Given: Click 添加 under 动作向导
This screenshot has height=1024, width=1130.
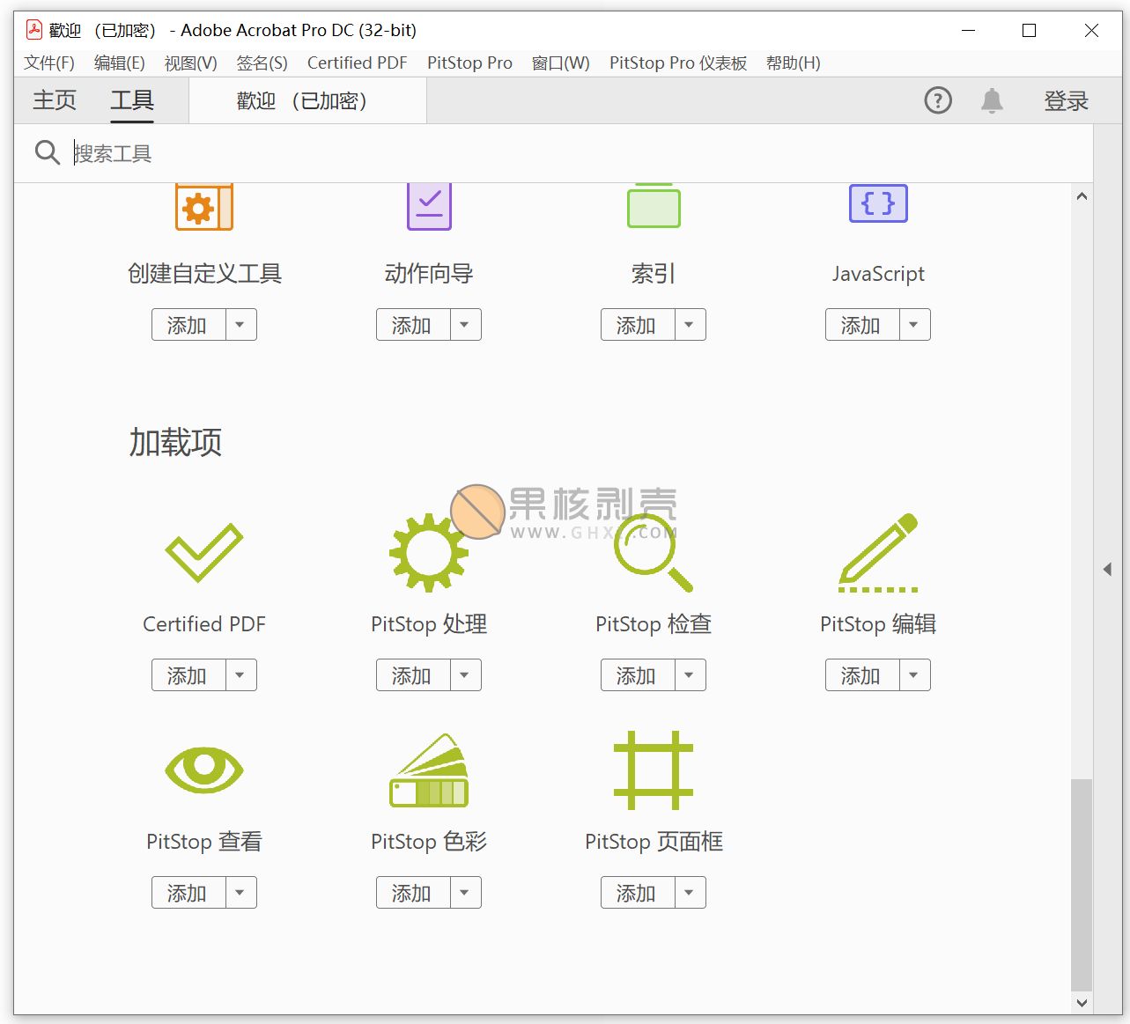Looking at the screenshot, I should (410, 325).
